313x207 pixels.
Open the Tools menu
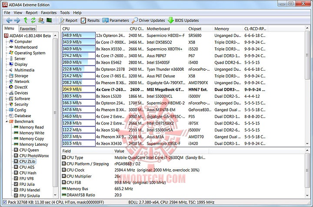click(65, 13)
